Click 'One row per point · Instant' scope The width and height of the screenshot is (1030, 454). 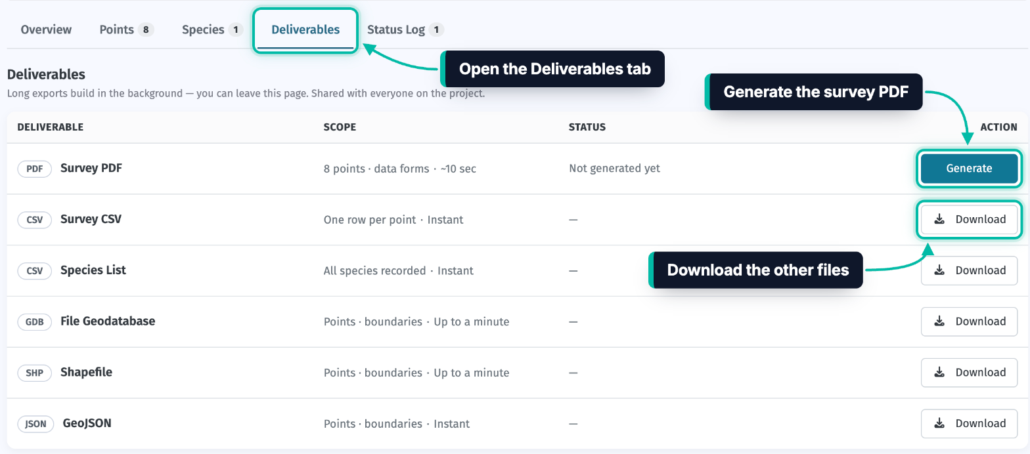[x=393, y=220]
